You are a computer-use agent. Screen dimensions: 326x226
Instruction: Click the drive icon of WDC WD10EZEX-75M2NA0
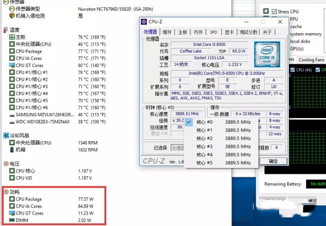[12, 122]
